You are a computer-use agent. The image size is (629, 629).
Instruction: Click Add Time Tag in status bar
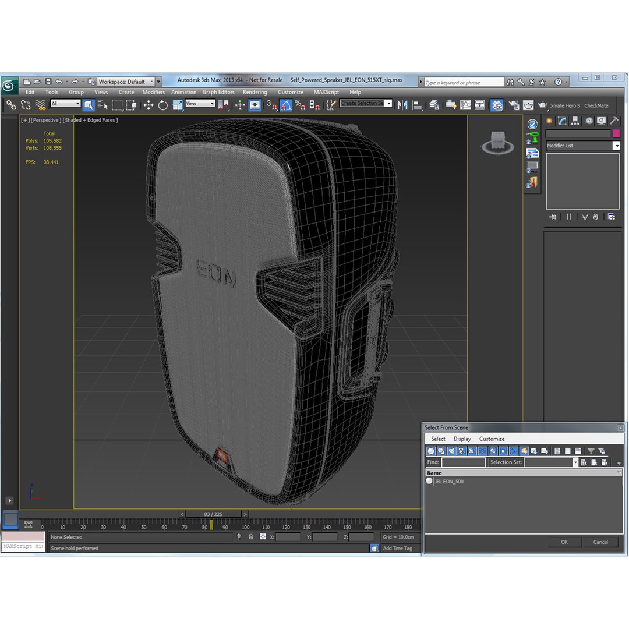point(398,548)
